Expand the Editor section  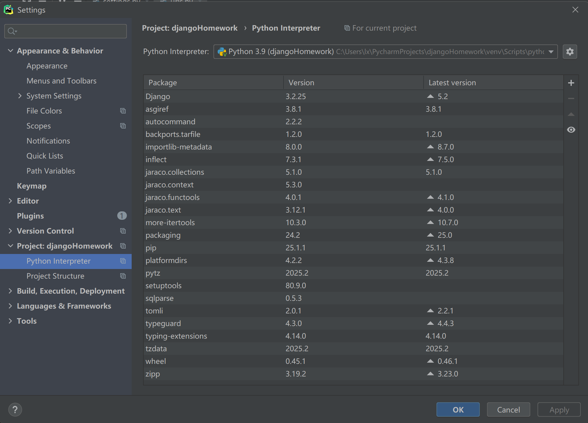pyautogui.click(x=11, y=201)
